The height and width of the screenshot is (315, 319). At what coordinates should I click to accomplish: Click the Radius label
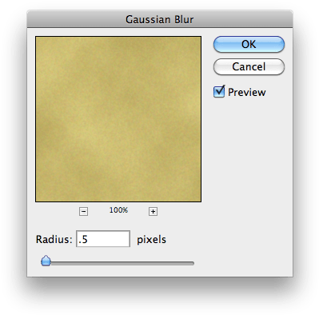point(54,239)
